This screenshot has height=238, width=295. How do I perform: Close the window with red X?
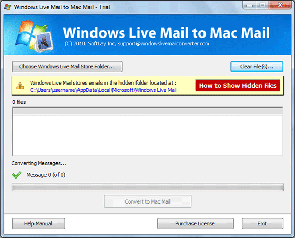coord(280,5)
